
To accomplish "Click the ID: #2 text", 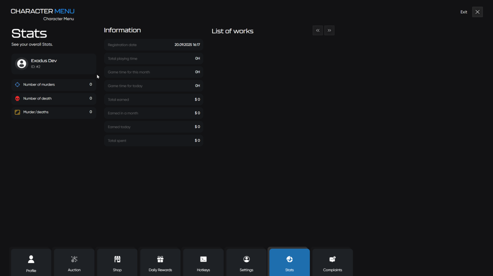I will click(36, 67).
